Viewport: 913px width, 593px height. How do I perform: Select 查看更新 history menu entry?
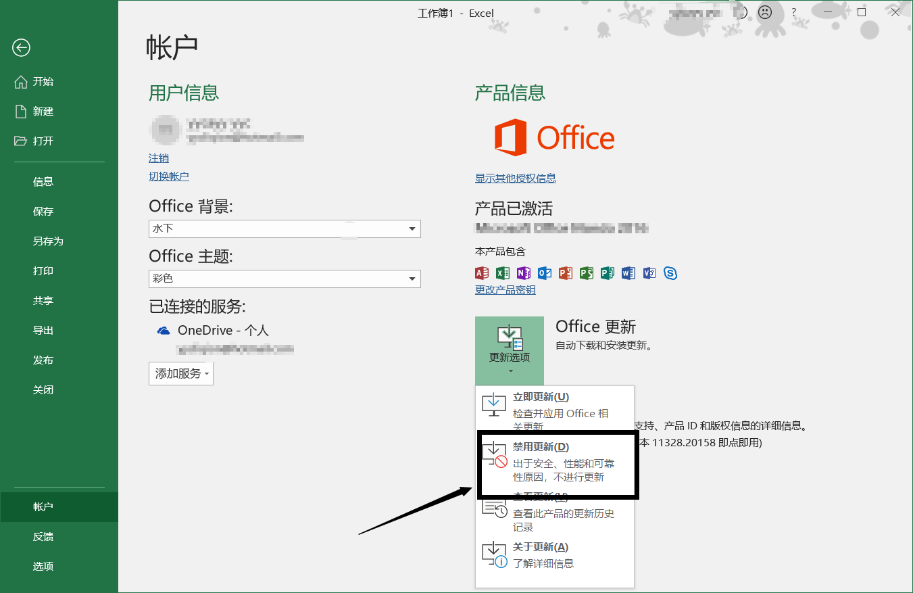click(x=555, y=512)
